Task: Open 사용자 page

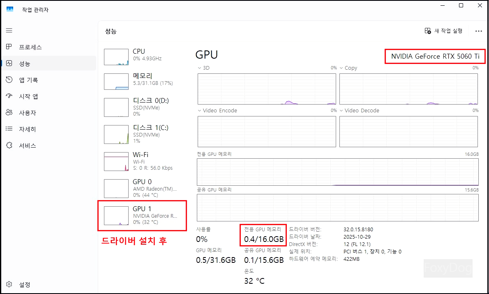Action: [x=49, y=113]
